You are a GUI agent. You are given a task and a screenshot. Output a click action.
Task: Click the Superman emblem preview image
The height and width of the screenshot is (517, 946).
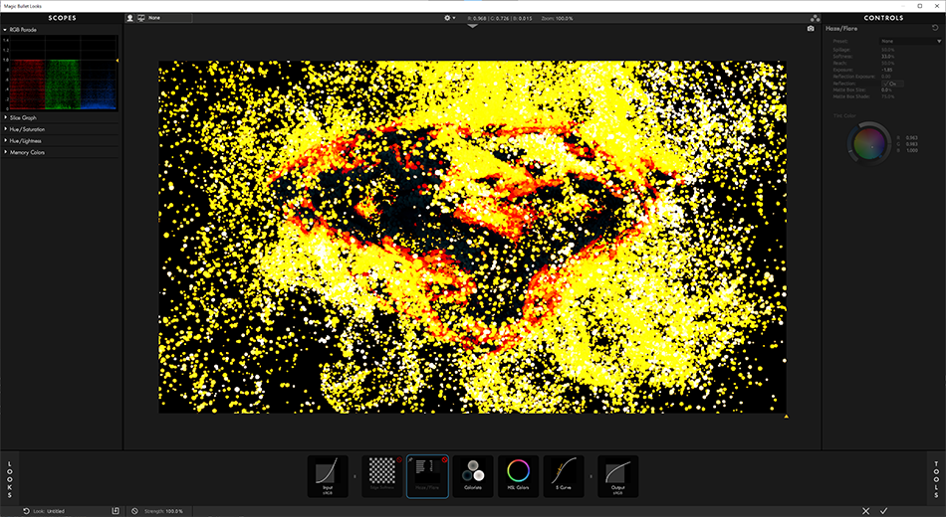(x=472, y=237)
